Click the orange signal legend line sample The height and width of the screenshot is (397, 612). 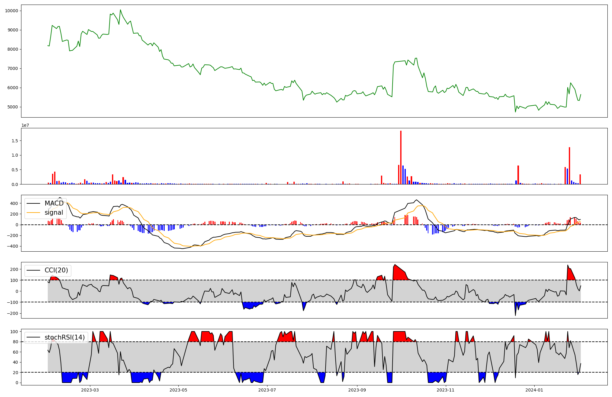pyautogui.click(x=34, y=213)
